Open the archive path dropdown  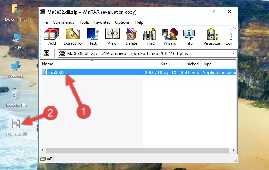(234, 54)
